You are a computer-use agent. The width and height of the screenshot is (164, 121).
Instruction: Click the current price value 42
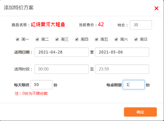point(101,25)
